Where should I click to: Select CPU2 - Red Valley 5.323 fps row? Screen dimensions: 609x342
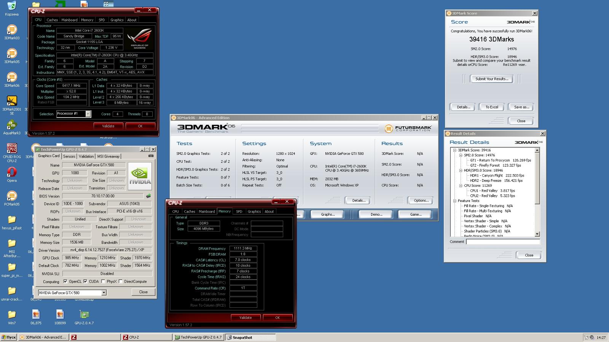pos(493,196)
